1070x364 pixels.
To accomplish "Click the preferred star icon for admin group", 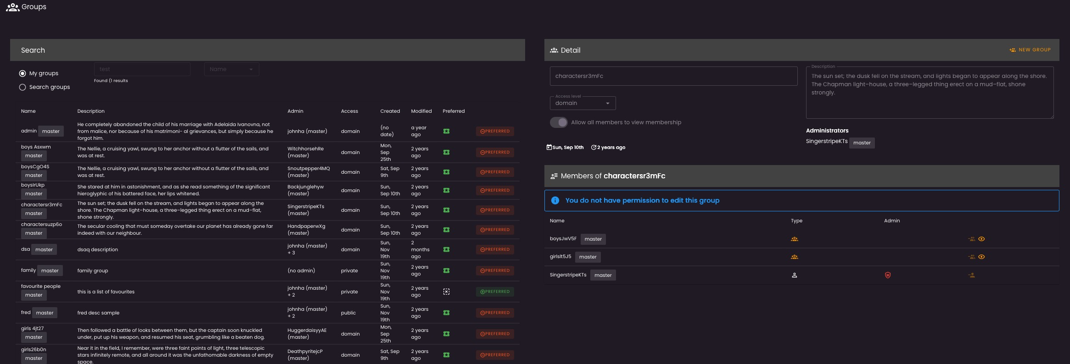I will 446,131.
